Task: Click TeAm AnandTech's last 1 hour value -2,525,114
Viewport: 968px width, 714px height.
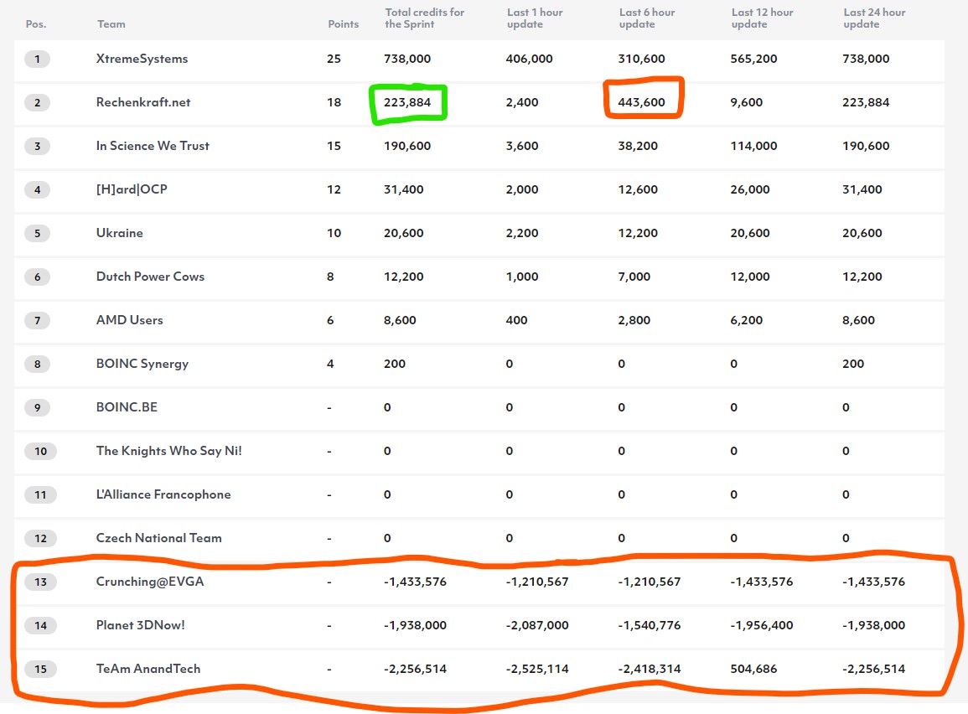Action: tap(537, 669)
